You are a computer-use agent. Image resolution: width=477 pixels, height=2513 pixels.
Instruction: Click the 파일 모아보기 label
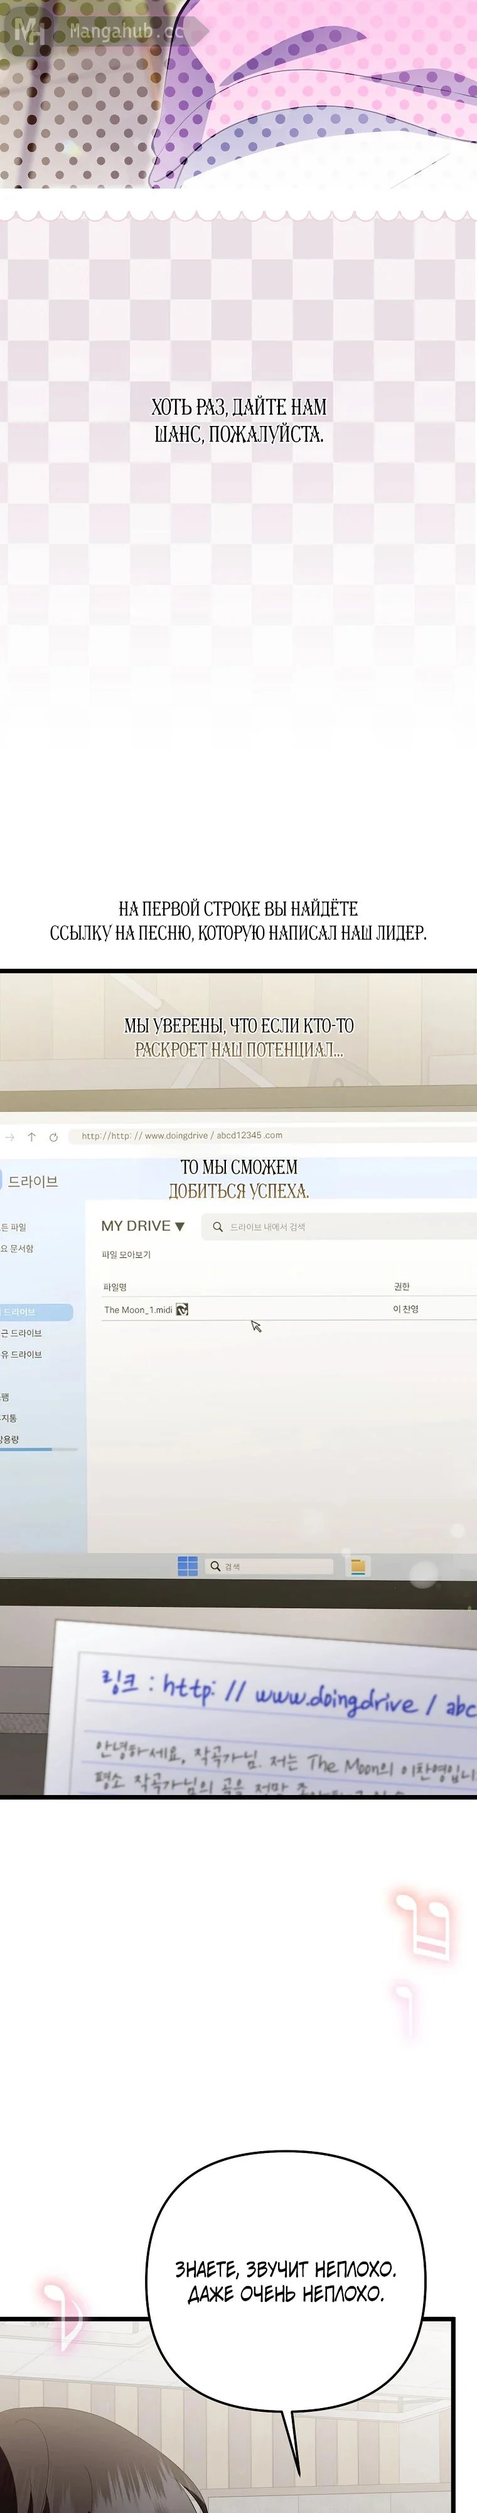pyautogui.click(x=126, y=1255)
